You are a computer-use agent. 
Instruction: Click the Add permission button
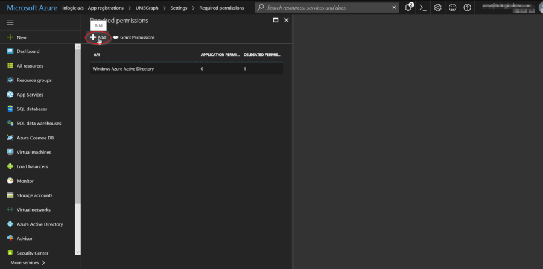click(x=98, y=37)
